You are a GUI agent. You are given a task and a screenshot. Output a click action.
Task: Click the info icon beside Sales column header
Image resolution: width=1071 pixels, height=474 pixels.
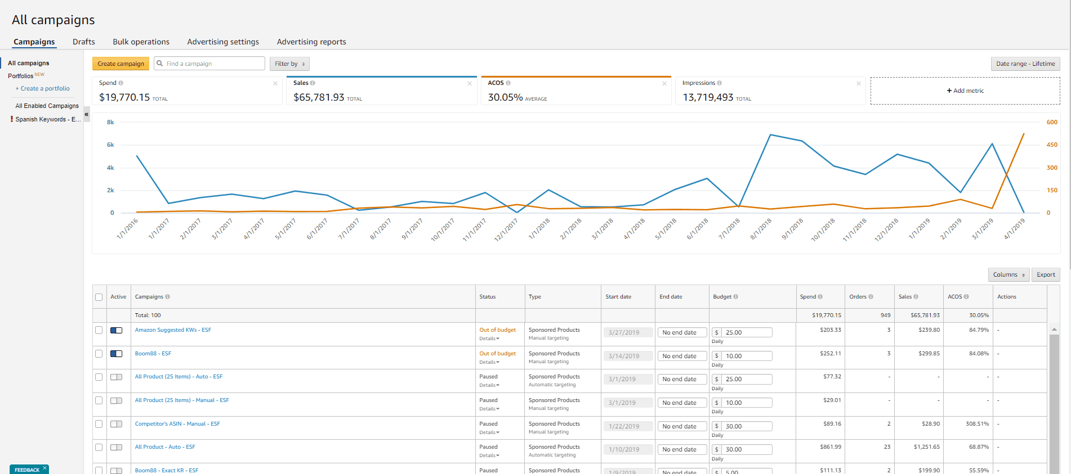point(916,297)
